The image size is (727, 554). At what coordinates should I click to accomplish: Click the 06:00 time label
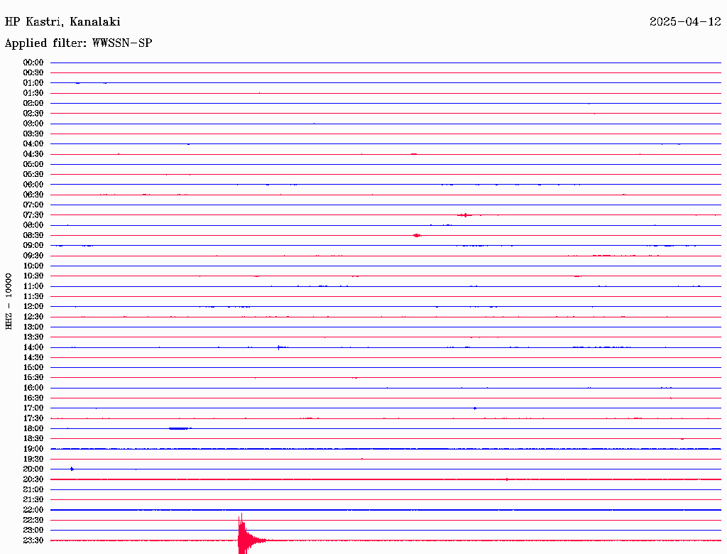coord(33,185)
